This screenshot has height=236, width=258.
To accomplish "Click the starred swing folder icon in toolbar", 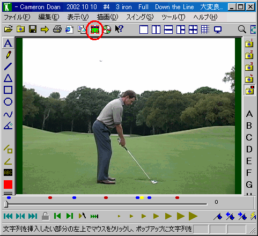I will 20,29.
